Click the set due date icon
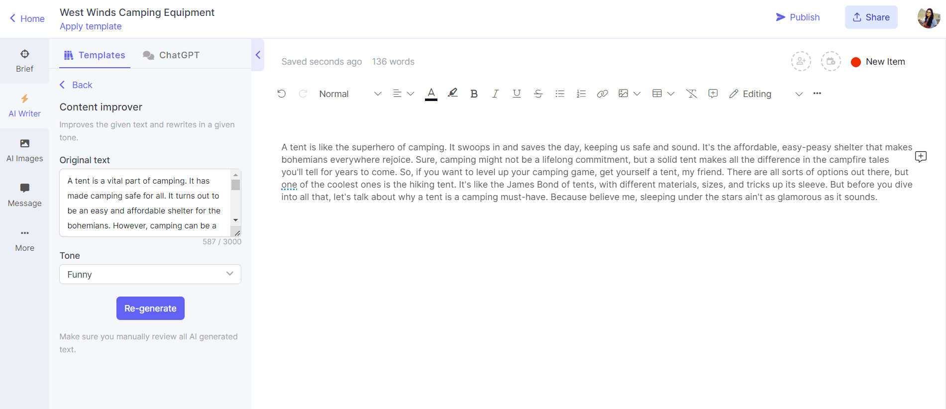The height and width of the screenshot is (409, 946). coord(831,62)
